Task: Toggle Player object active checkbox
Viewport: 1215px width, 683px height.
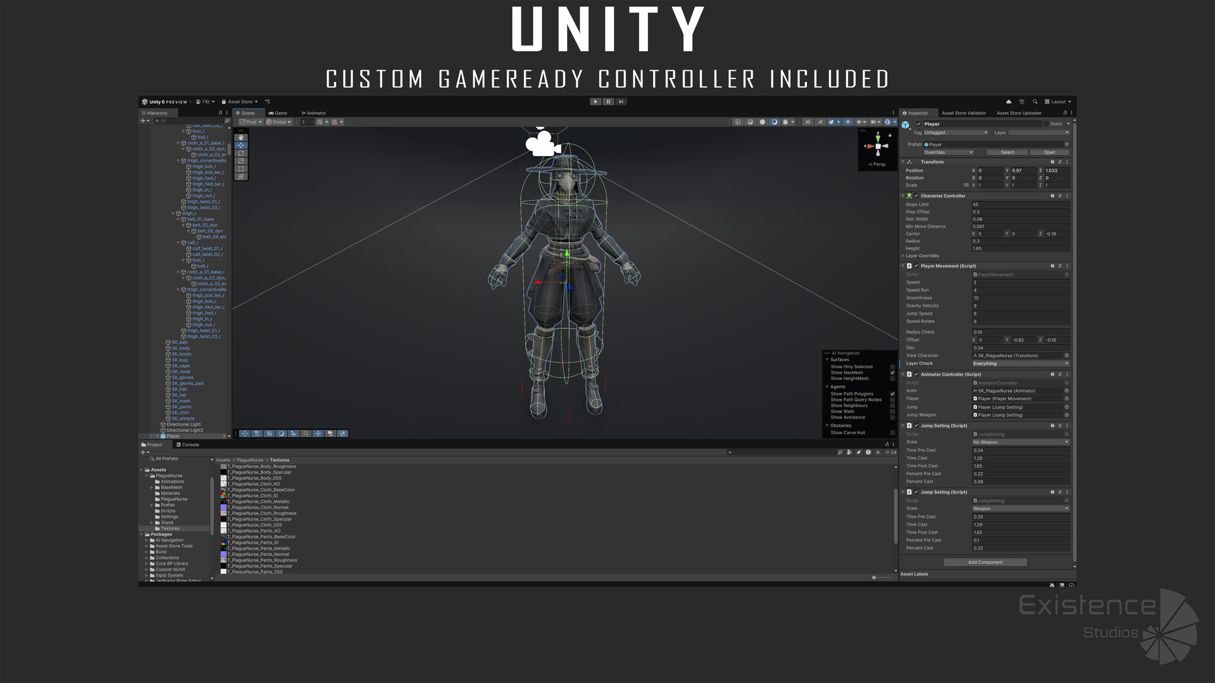Action: pos(919,124)
